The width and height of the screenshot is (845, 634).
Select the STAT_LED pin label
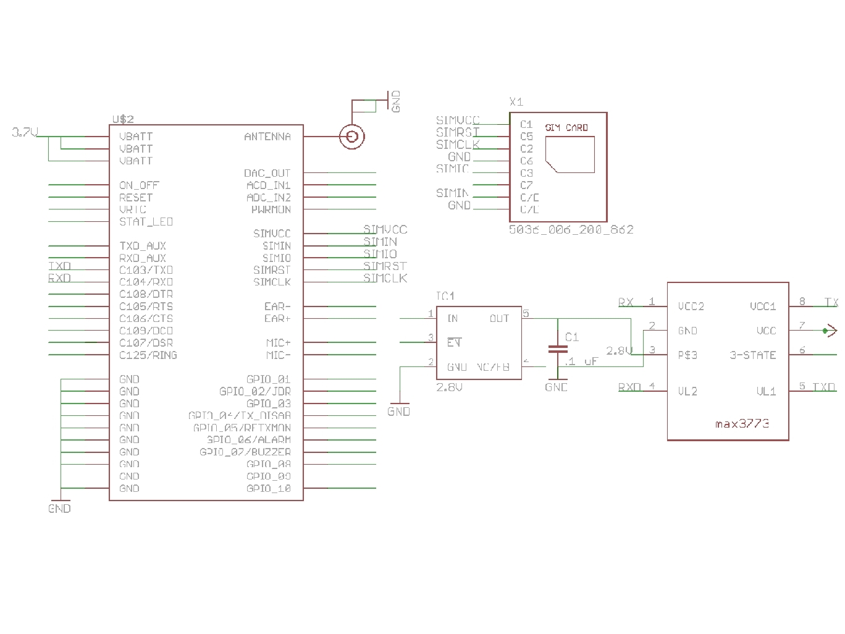[146, 221]
